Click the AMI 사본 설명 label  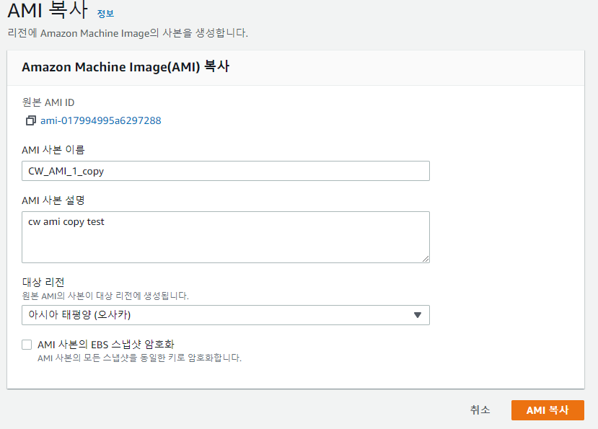coord(53,200)
